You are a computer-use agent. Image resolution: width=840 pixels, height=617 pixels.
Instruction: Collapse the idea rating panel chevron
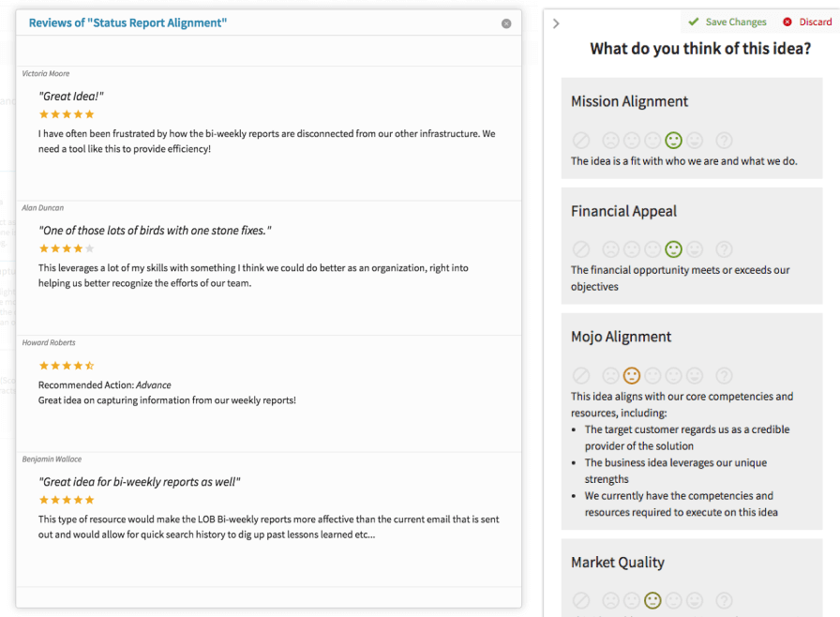pos(556,23)
